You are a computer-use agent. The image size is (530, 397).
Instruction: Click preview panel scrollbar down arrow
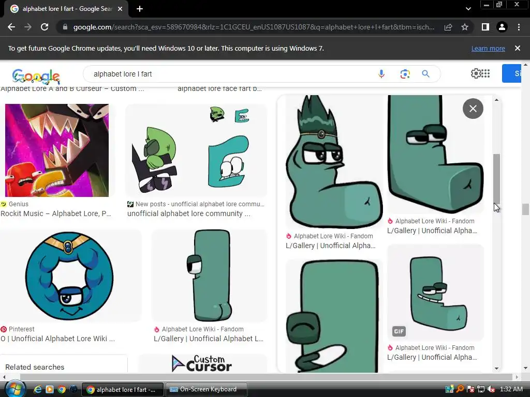pyautogui.click(x=496, y=368)
